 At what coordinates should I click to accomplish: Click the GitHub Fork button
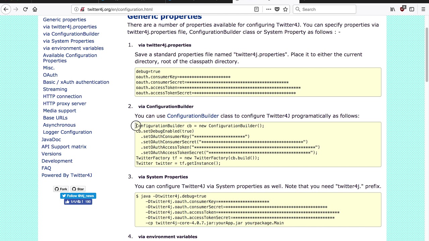pos(61,189)
